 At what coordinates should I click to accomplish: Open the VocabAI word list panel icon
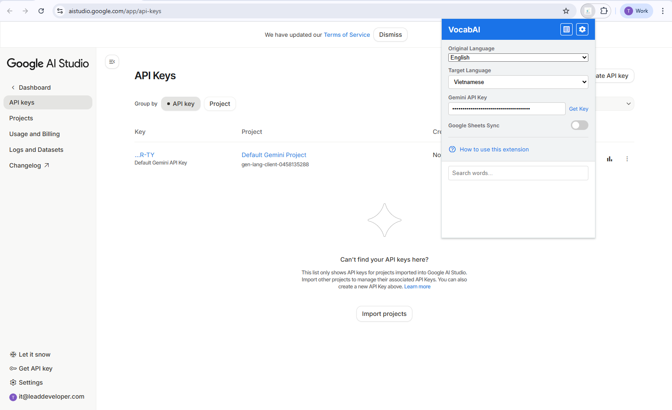coord(566,29)
